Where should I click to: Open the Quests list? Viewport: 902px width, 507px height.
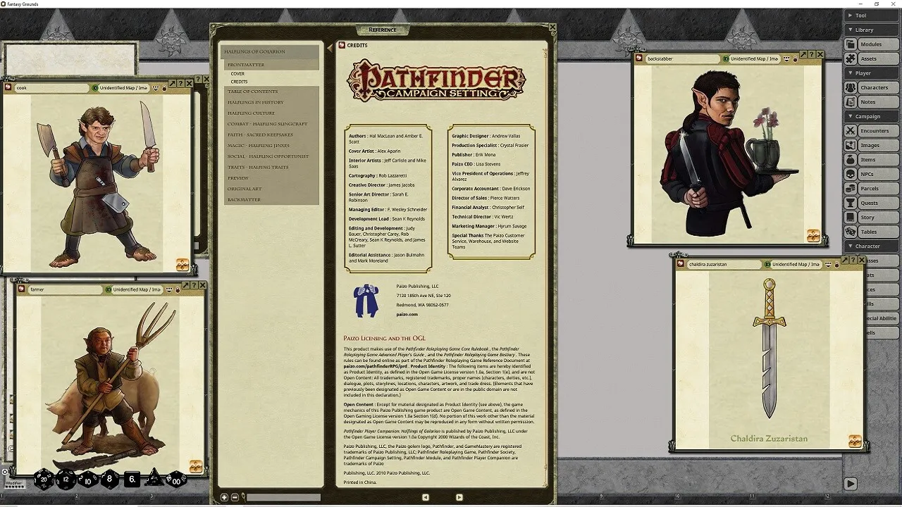pos(871,203)
